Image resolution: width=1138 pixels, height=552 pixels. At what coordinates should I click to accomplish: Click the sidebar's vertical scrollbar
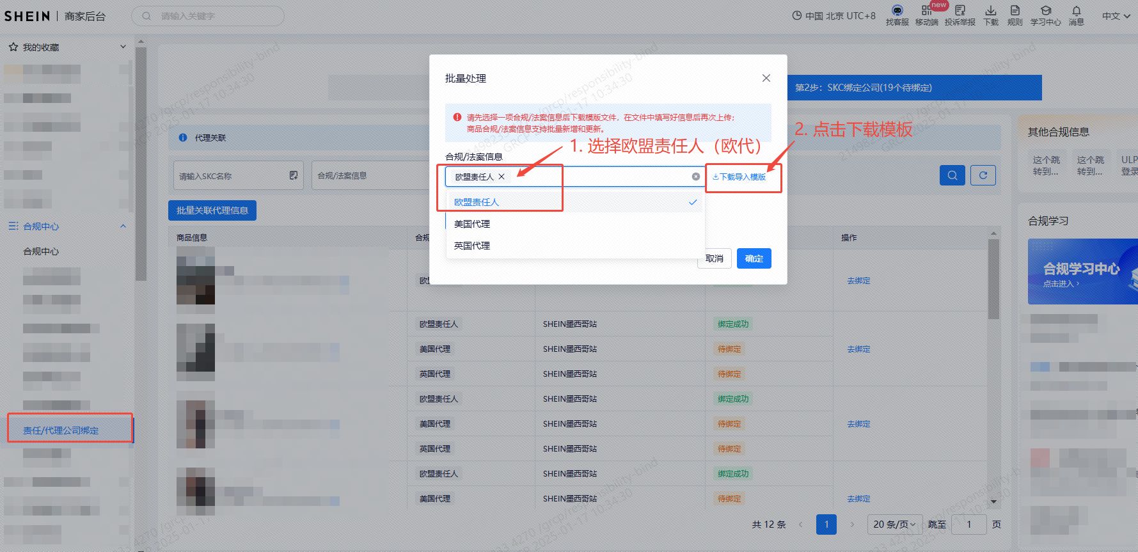tap(141, 164)
